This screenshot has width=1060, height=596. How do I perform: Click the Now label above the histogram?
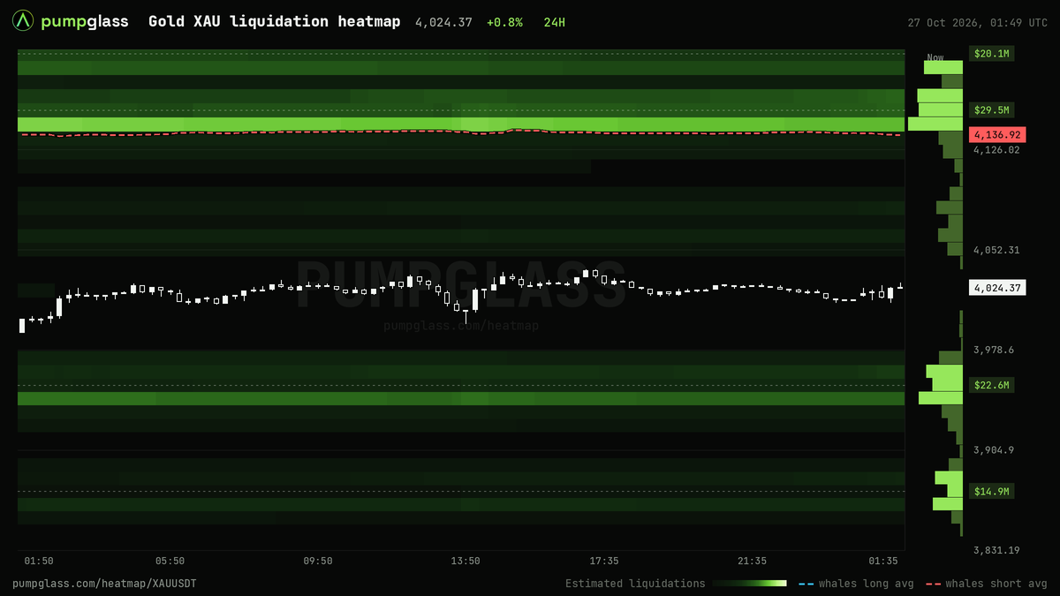(935, 57)
